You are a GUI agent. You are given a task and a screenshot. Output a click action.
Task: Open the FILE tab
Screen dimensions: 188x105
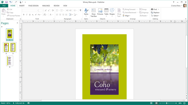4,5
